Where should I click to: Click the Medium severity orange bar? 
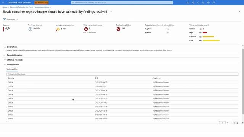point(209,37)
